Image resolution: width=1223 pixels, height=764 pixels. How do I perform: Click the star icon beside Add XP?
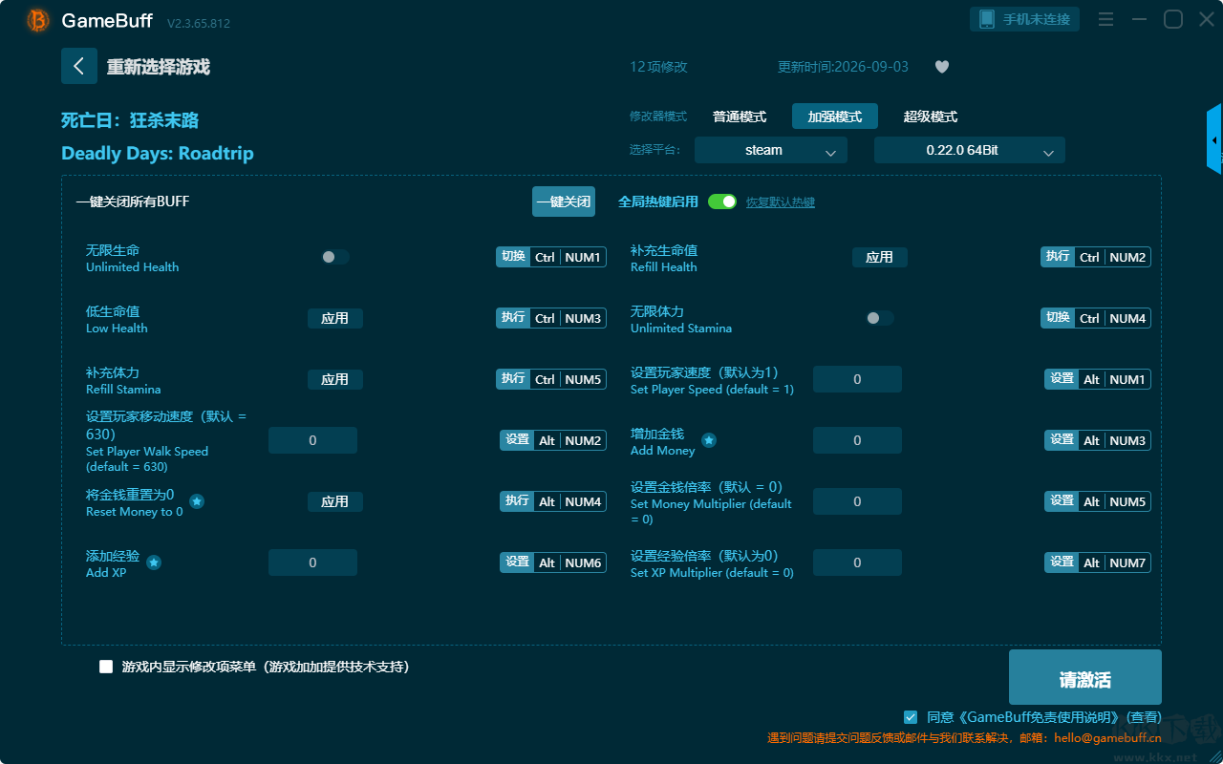point(154,562)
